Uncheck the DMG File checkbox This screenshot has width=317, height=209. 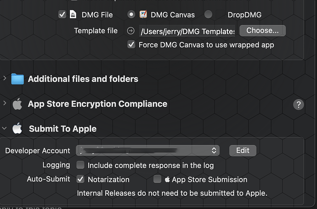point(62,15)
